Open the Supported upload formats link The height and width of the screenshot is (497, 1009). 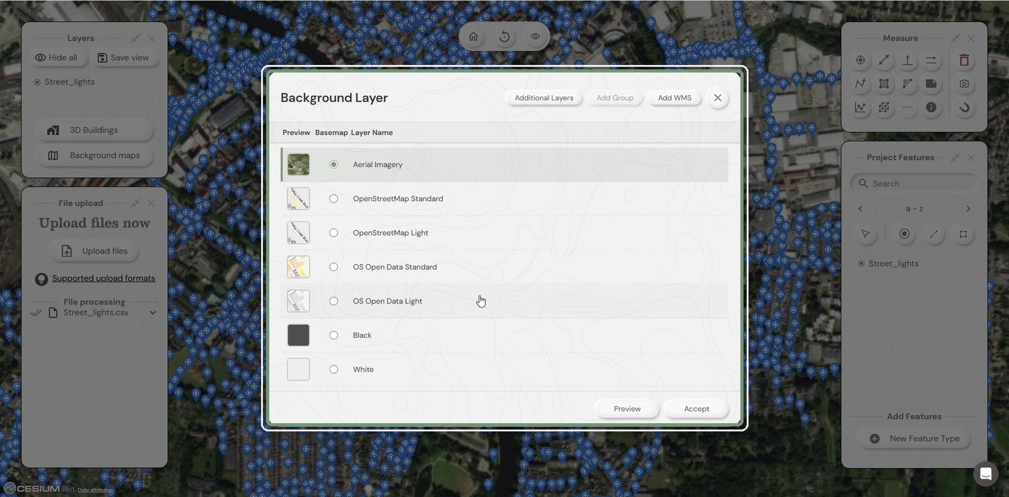(103, 278)
